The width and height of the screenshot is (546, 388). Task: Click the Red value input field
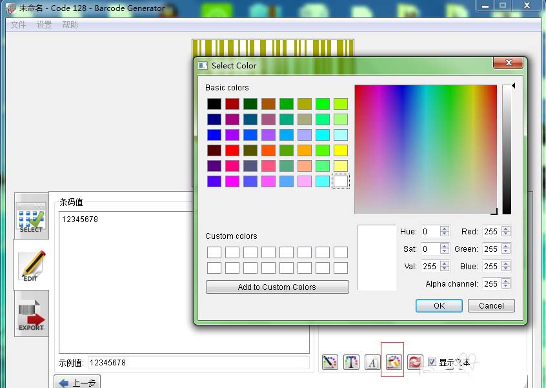pyautogui.click(x=492, y=231)
